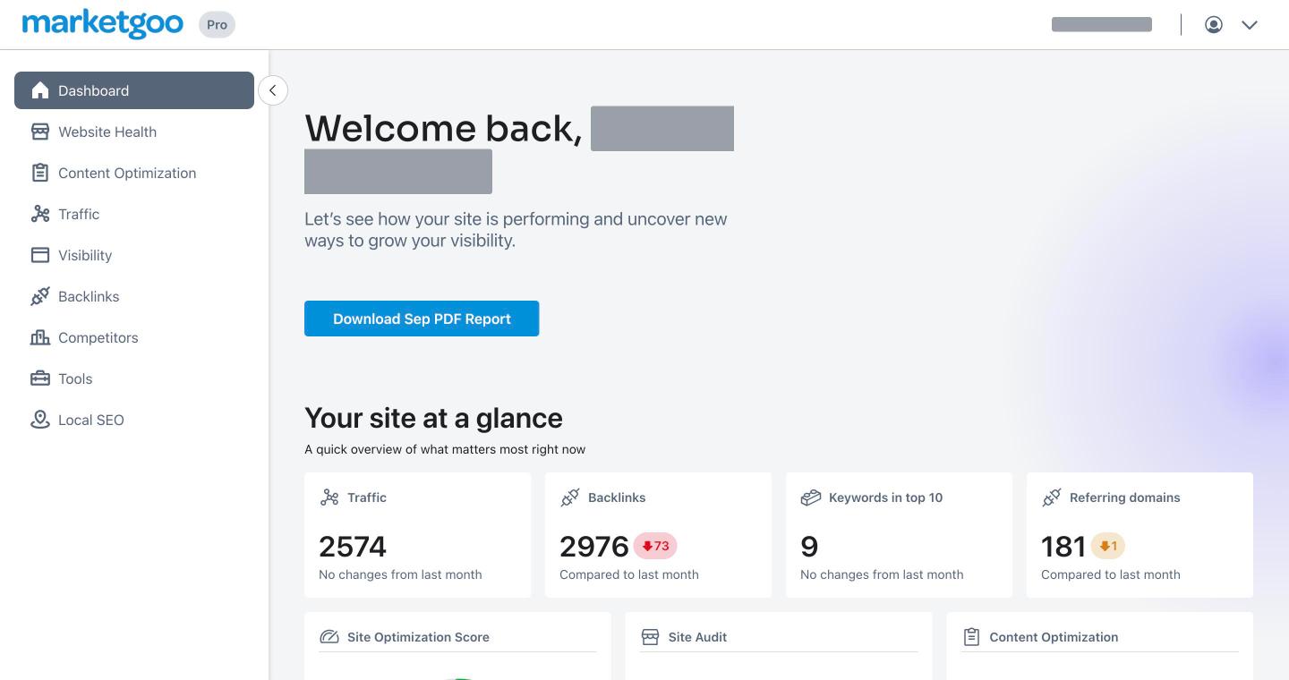This screenshot has height=680, width=1289.
Task: Select Tools in the sidebar
Action: (x=134, y=378)
